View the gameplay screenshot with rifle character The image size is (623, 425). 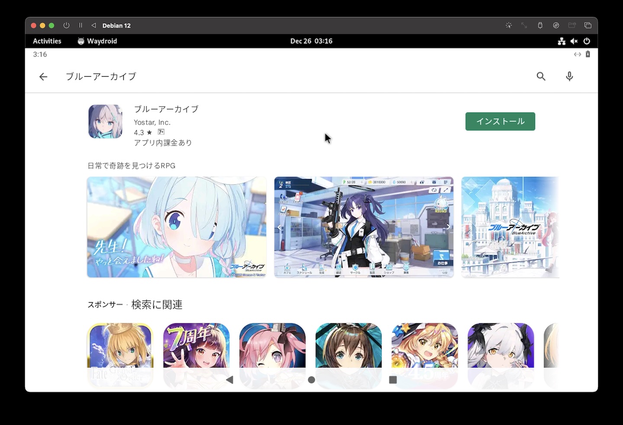(364, 227)
